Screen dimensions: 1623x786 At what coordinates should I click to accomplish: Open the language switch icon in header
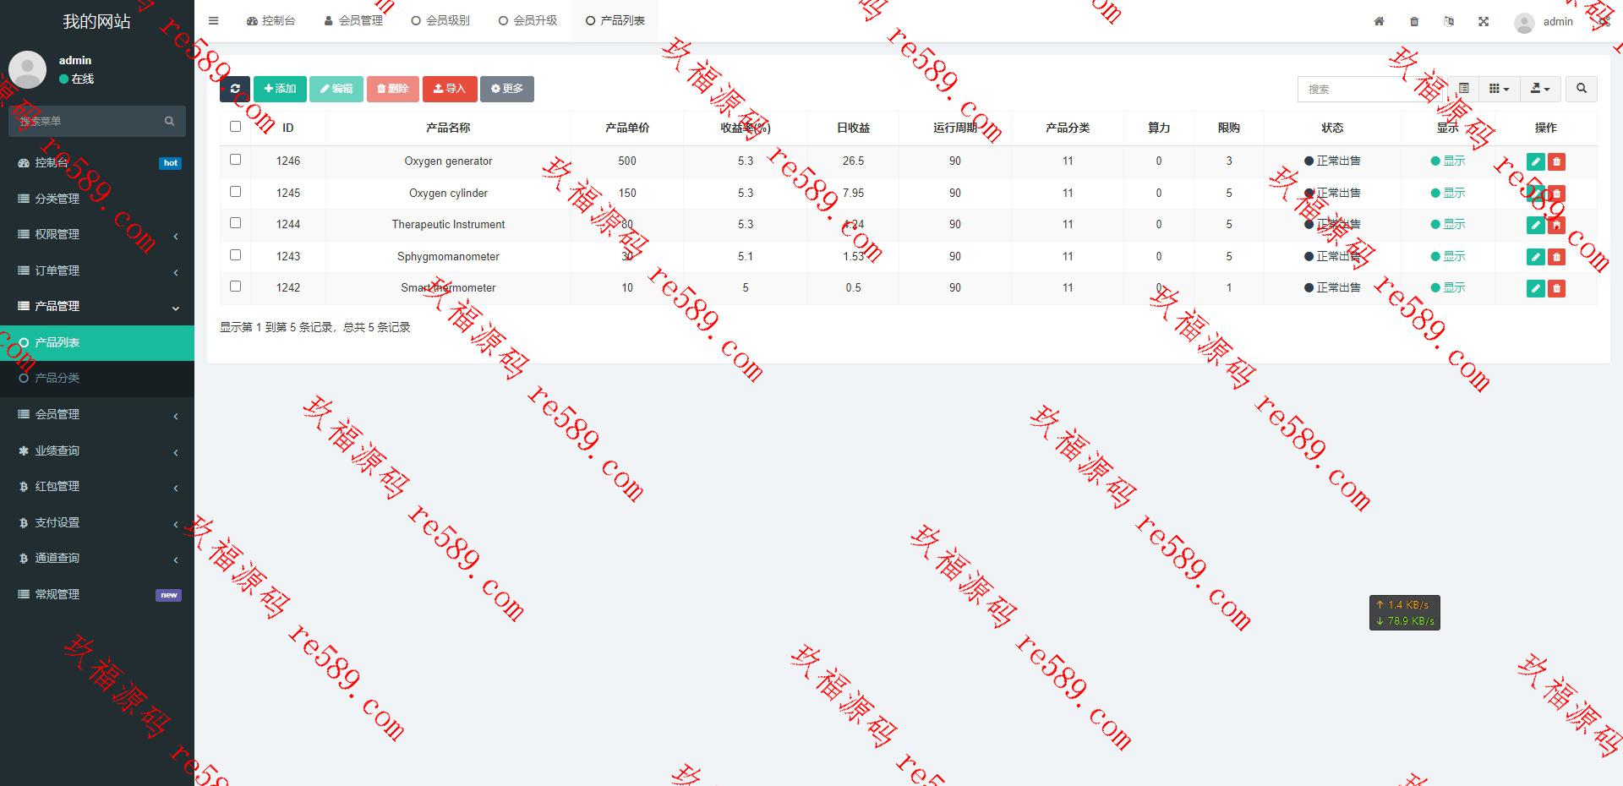1449,21
